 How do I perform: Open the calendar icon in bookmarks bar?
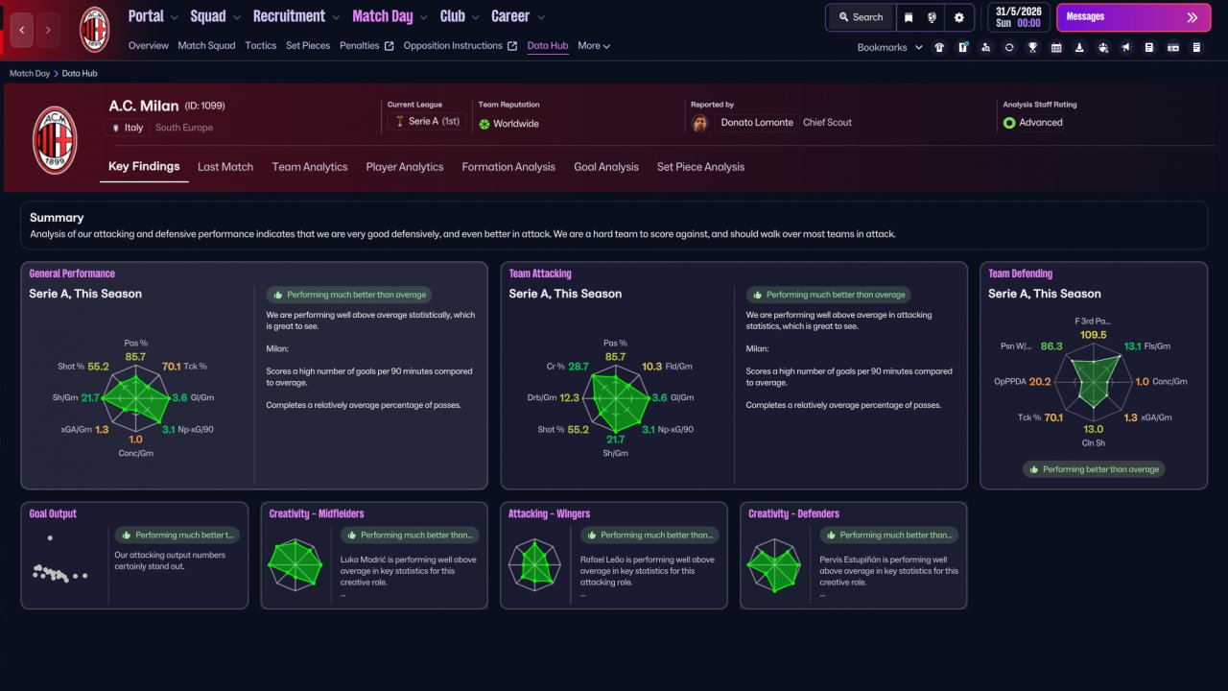pyautogui.click(x=1056, y=47)
